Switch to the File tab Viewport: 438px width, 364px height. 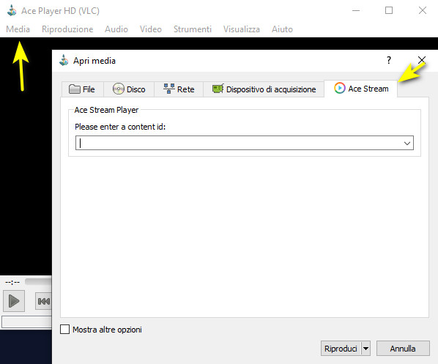[83, 89]
